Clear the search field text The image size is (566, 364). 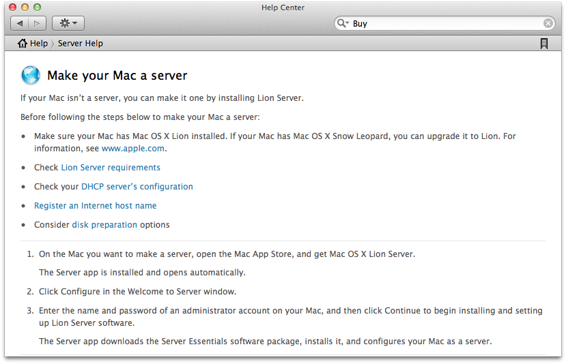[548, 23]
